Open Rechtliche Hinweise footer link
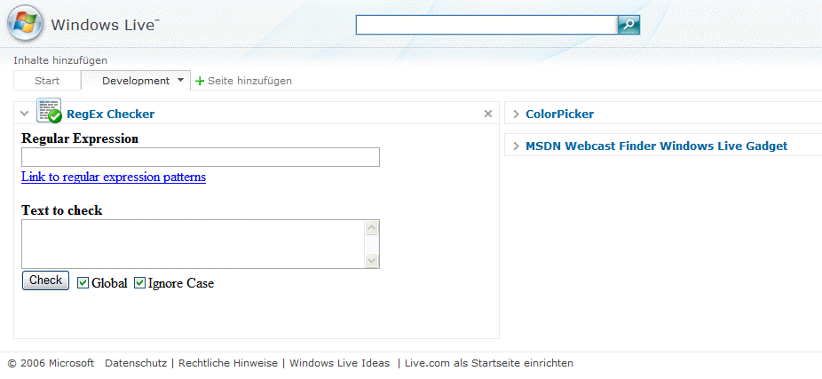This screenshot has width=822, height=379. pyautogui.click(x=228, y=363)
